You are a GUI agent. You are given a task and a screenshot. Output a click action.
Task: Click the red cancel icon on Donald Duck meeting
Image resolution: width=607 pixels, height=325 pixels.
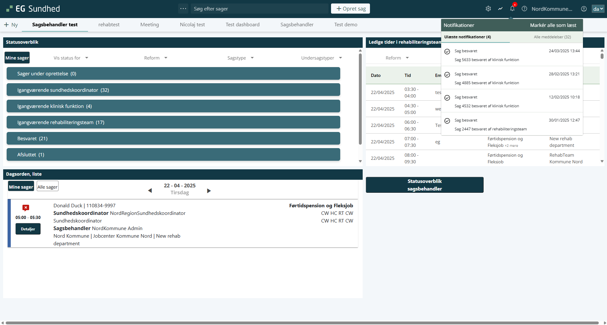click(x=26, y=208)
